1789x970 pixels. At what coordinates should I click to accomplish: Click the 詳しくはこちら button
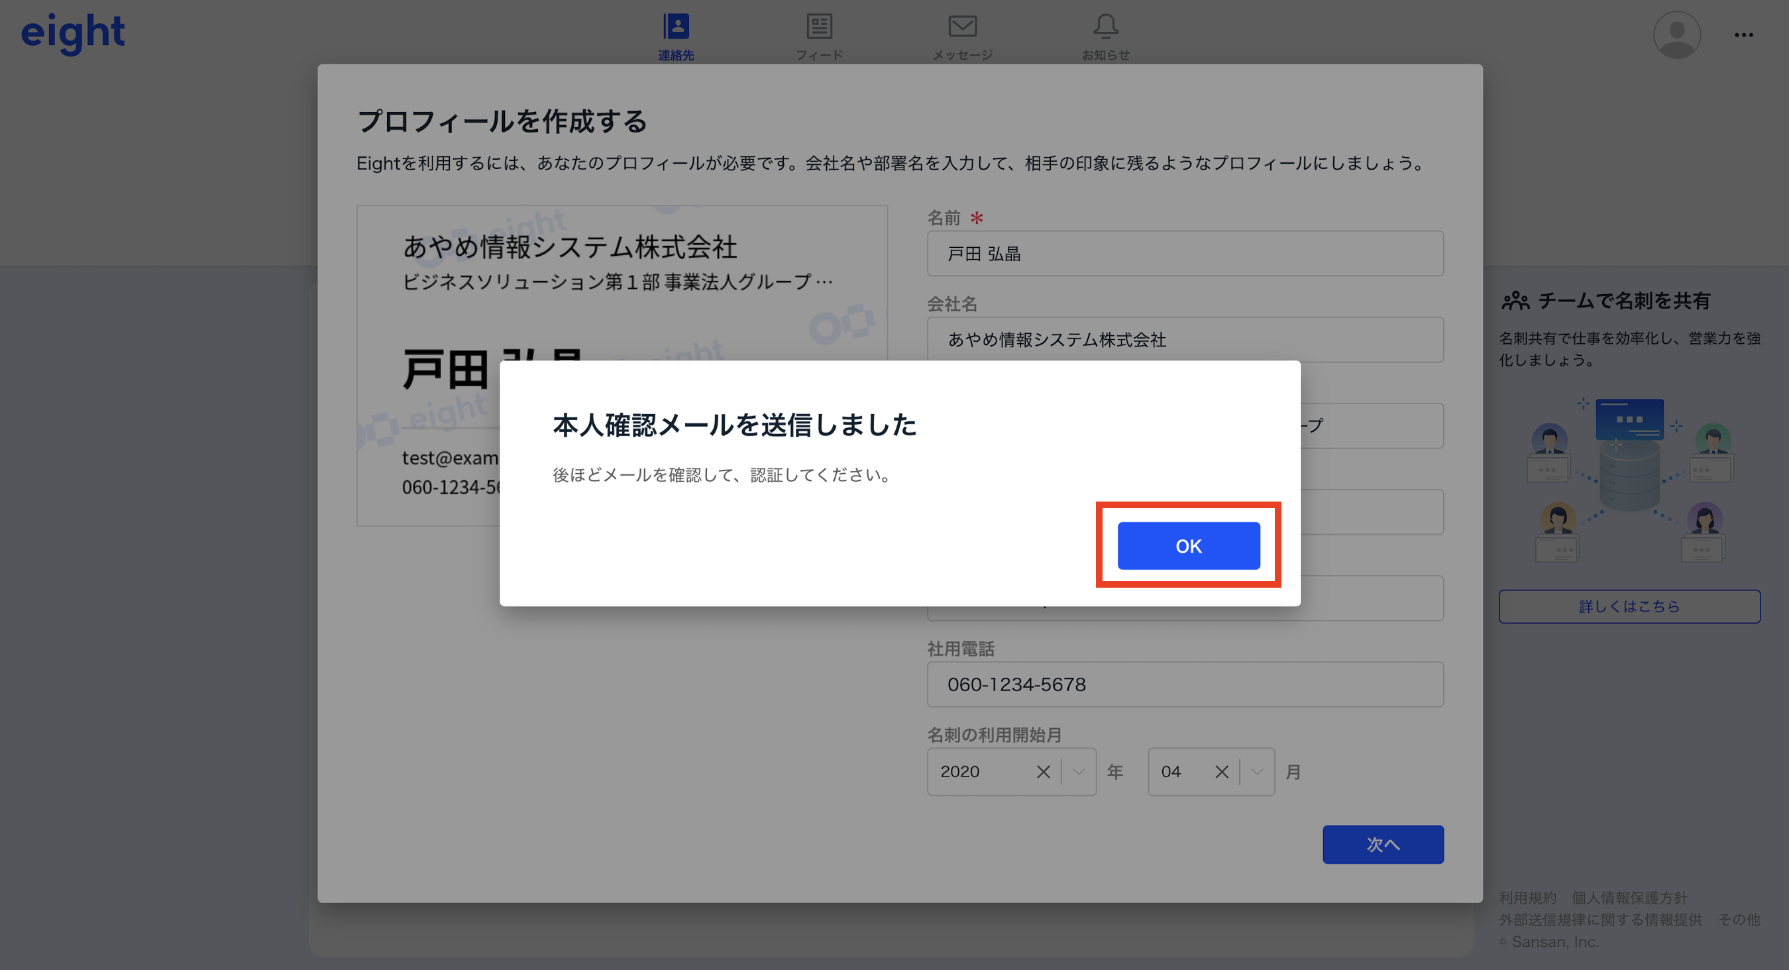(x=1629, y=606)
